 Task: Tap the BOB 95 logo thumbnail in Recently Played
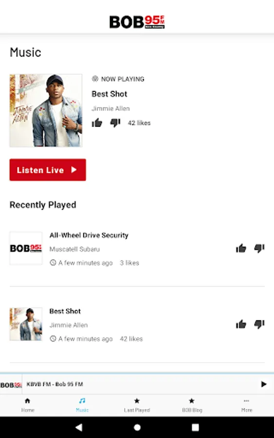click(26, 248)
